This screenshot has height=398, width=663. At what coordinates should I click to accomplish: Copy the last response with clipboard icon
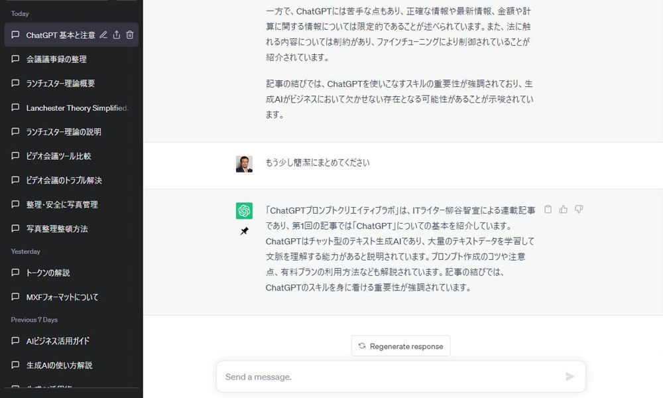[548, 209]
